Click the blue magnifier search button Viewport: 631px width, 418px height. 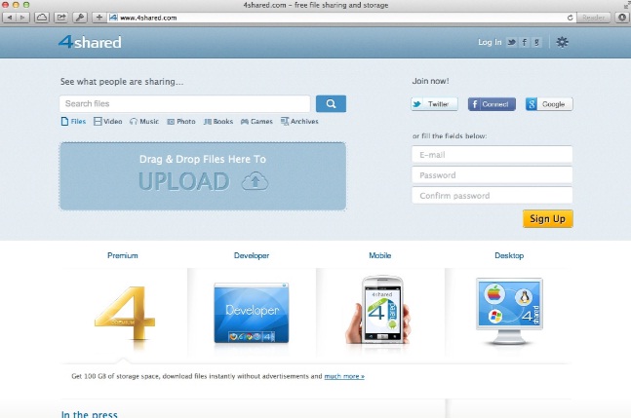click(331, 103)
